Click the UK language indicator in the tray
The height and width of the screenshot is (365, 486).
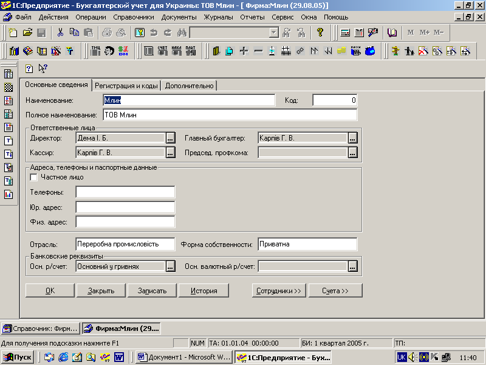tap(402, 357)
